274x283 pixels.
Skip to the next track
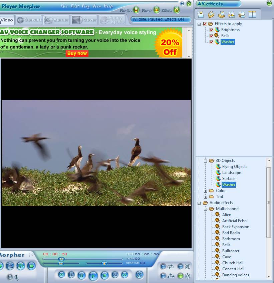click(115, 275)
